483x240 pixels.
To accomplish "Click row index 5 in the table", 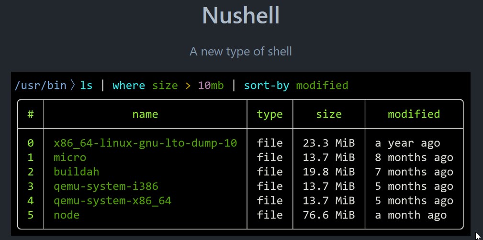I will click(31, 215).
